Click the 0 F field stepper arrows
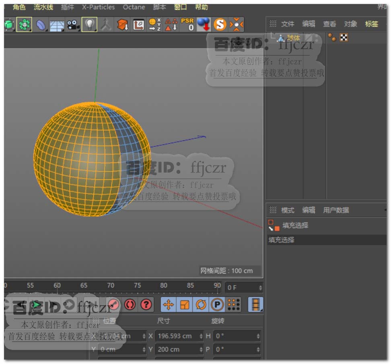The width and height of the screenshot is (391, 364). pos(260,288)
